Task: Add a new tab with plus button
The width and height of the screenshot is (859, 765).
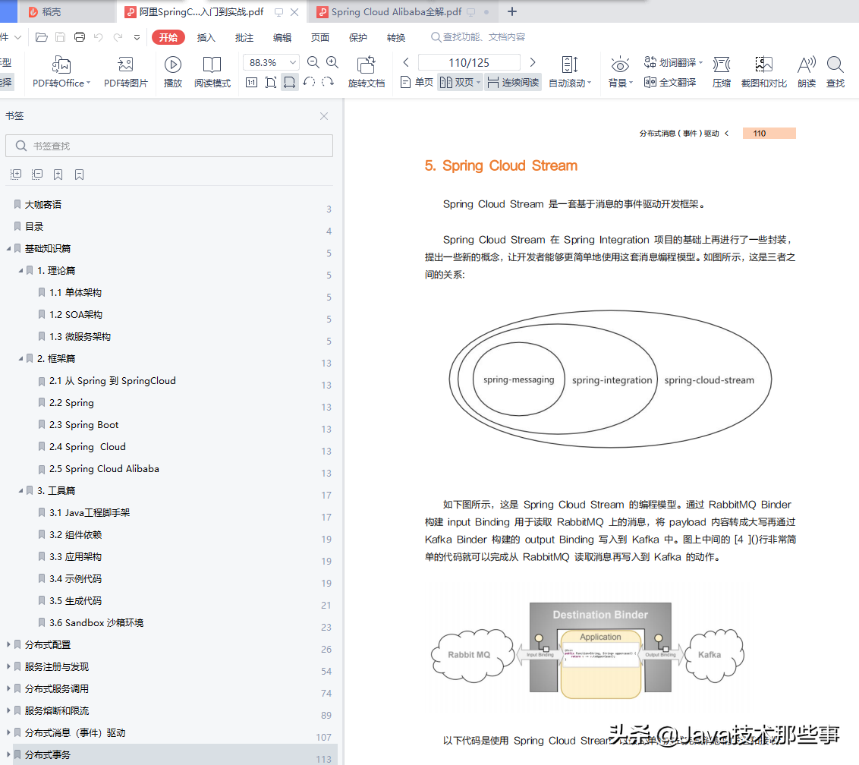Action: pos(512,11)
